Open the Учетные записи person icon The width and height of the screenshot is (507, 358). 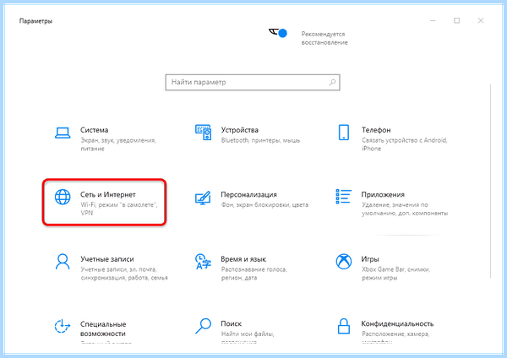coord(63,262)
